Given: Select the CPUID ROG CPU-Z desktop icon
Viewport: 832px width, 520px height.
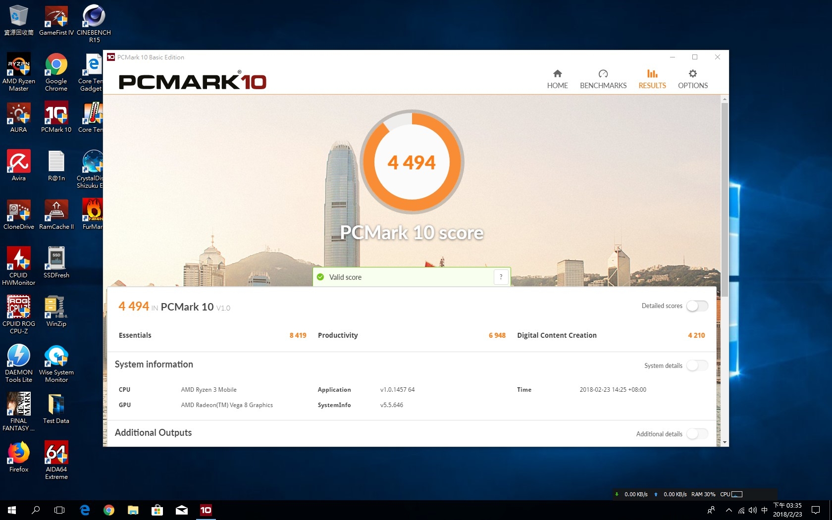Looking at the screenshot, I should point(19,314).
